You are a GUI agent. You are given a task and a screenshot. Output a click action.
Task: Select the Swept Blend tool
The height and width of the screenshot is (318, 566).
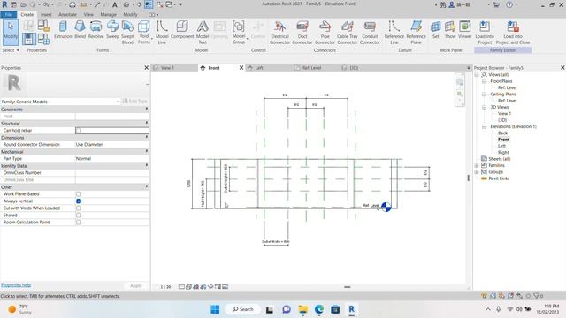tap(127, 32)
